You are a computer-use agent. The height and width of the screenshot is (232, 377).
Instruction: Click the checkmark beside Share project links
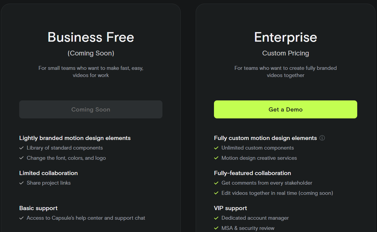pyautogui.click(x=22, y=183)
